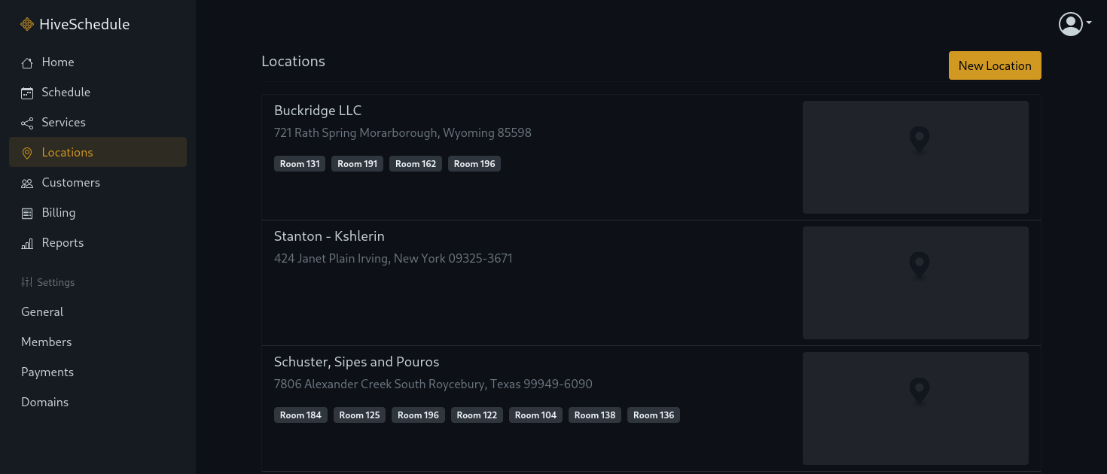Open the Schuster, Sipes and Pouros location
Viewport: 1107px width, 474px height.
pos(356,362)
